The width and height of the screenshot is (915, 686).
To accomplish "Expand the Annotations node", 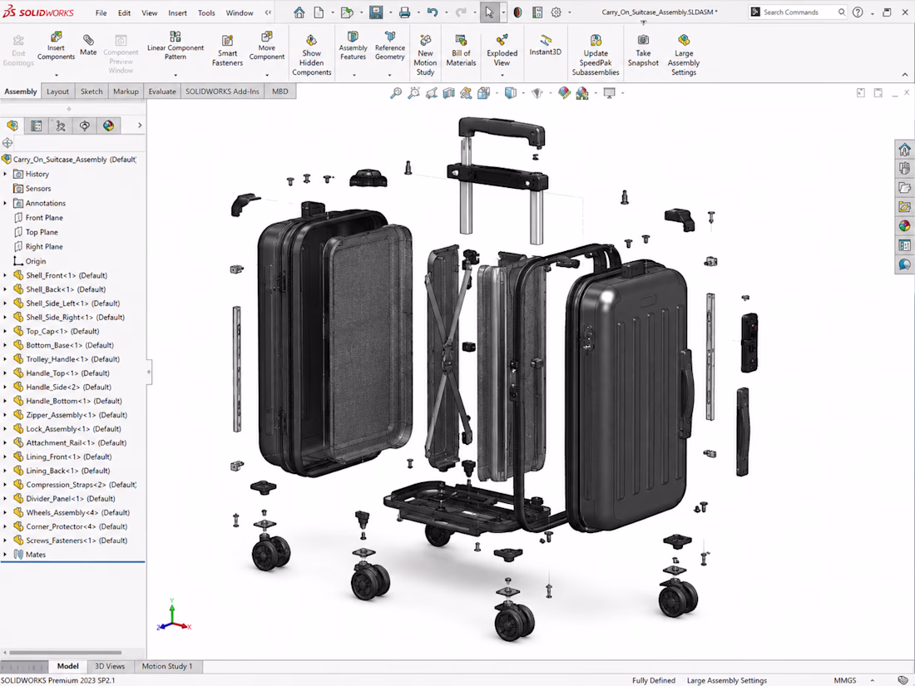I will pos(5,203).
